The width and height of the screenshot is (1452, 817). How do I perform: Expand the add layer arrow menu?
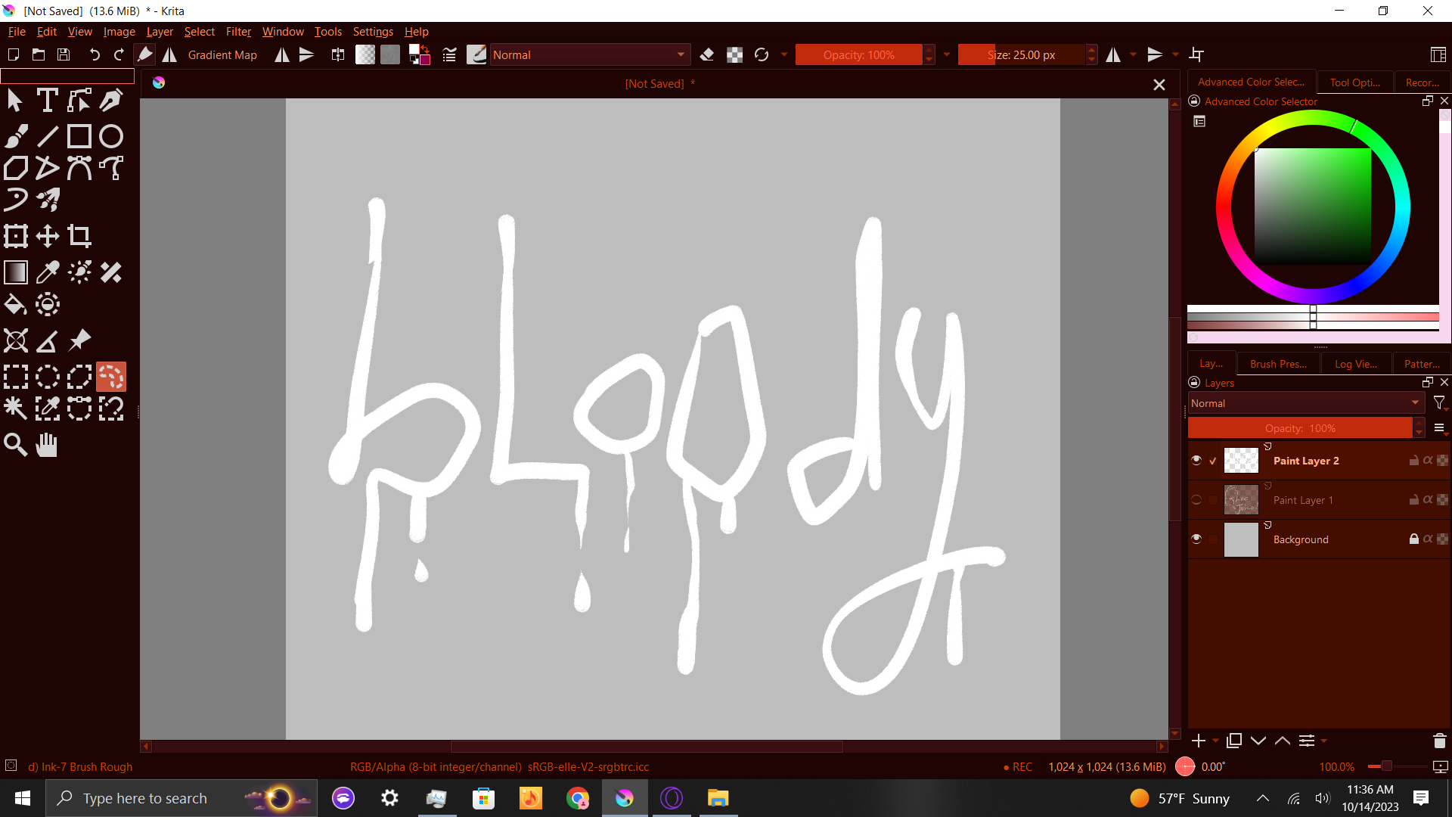(x=1215, y=741)
